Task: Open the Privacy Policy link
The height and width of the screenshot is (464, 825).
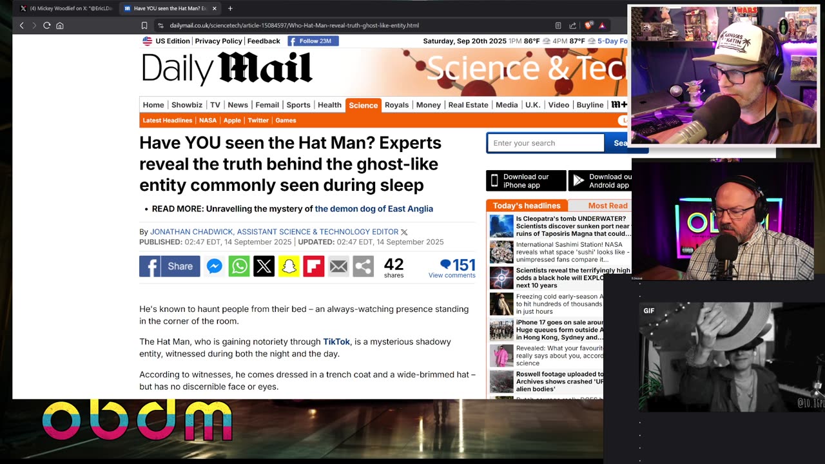Action: click(218, 41)
